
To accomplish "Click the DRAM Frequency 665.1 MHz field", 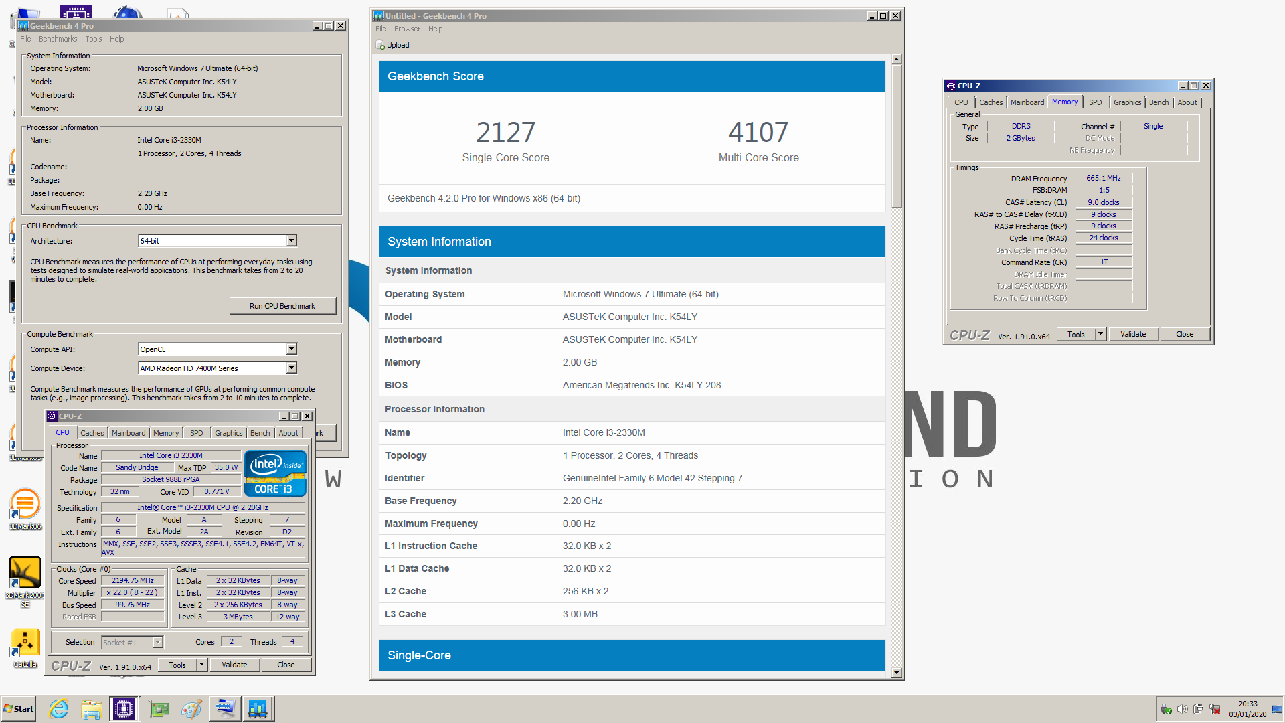I will point(1104,178).
